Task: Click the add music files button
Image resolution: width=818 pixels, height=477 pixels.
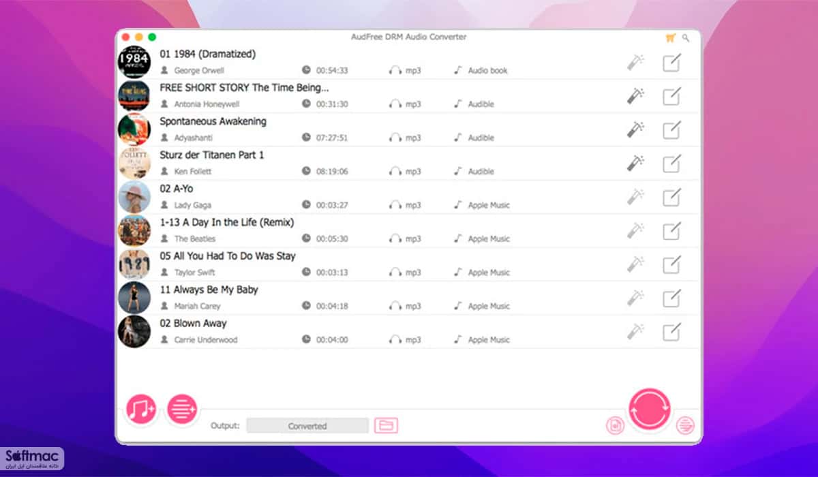Action: coord(142,410)
